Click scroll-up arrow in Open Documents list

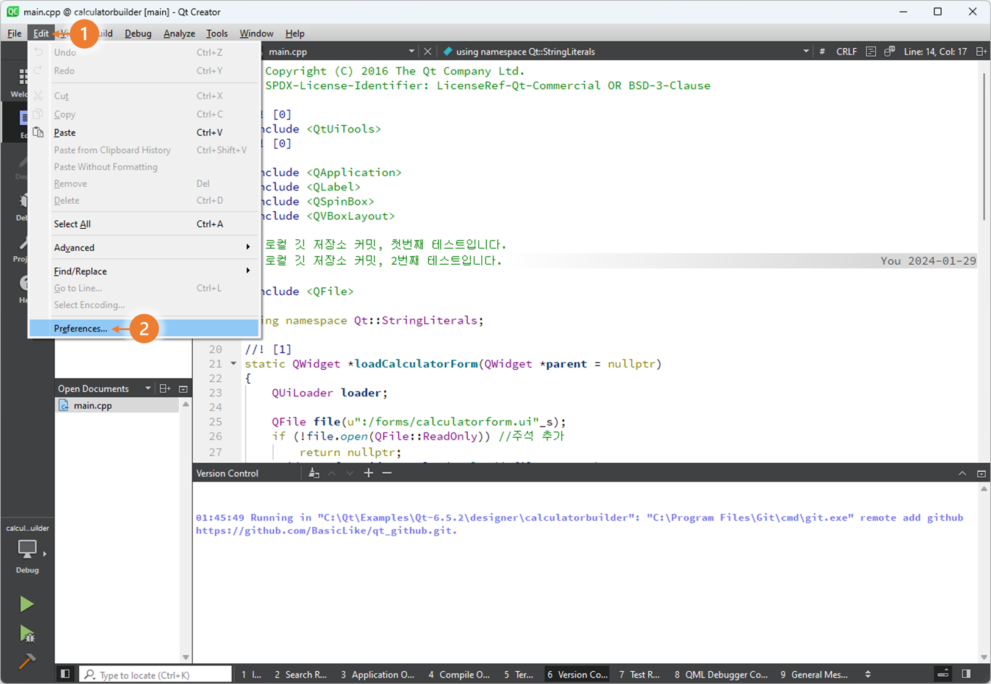[x=185, y=404]
